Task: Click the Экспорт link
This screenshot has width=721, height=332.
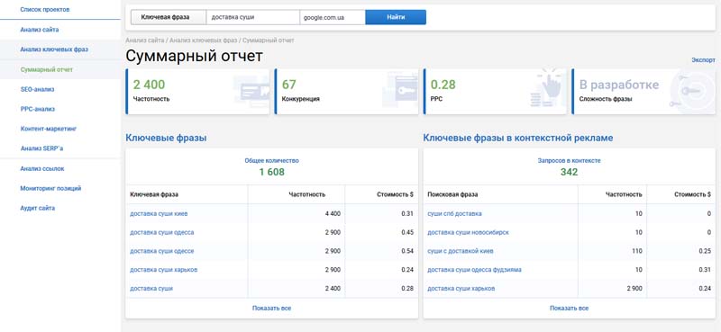Action: click(704, 60)
